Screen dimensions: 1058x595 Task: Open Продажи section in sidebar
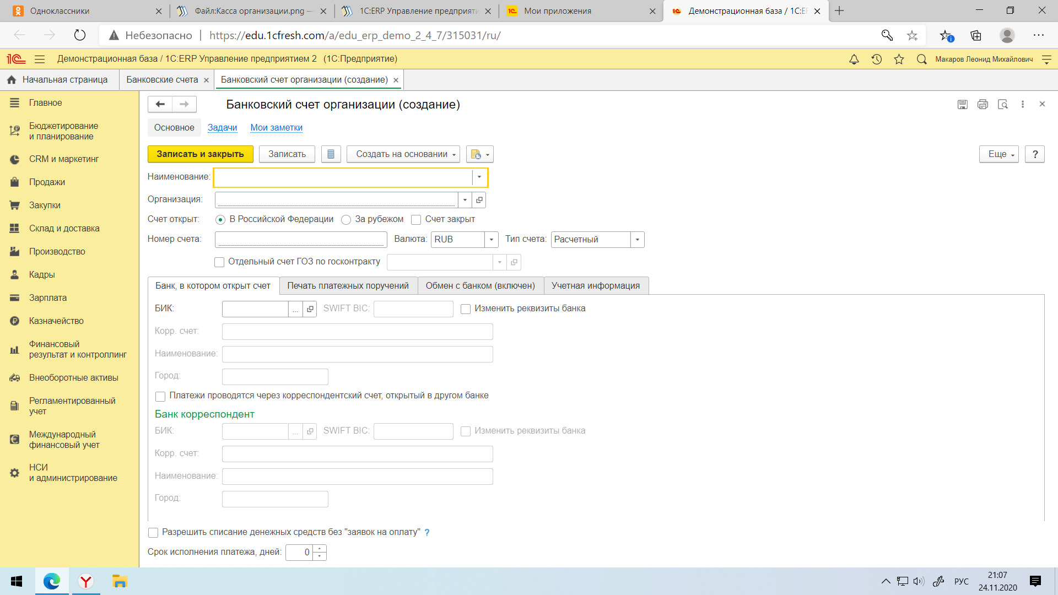click(x=47, y=182)
